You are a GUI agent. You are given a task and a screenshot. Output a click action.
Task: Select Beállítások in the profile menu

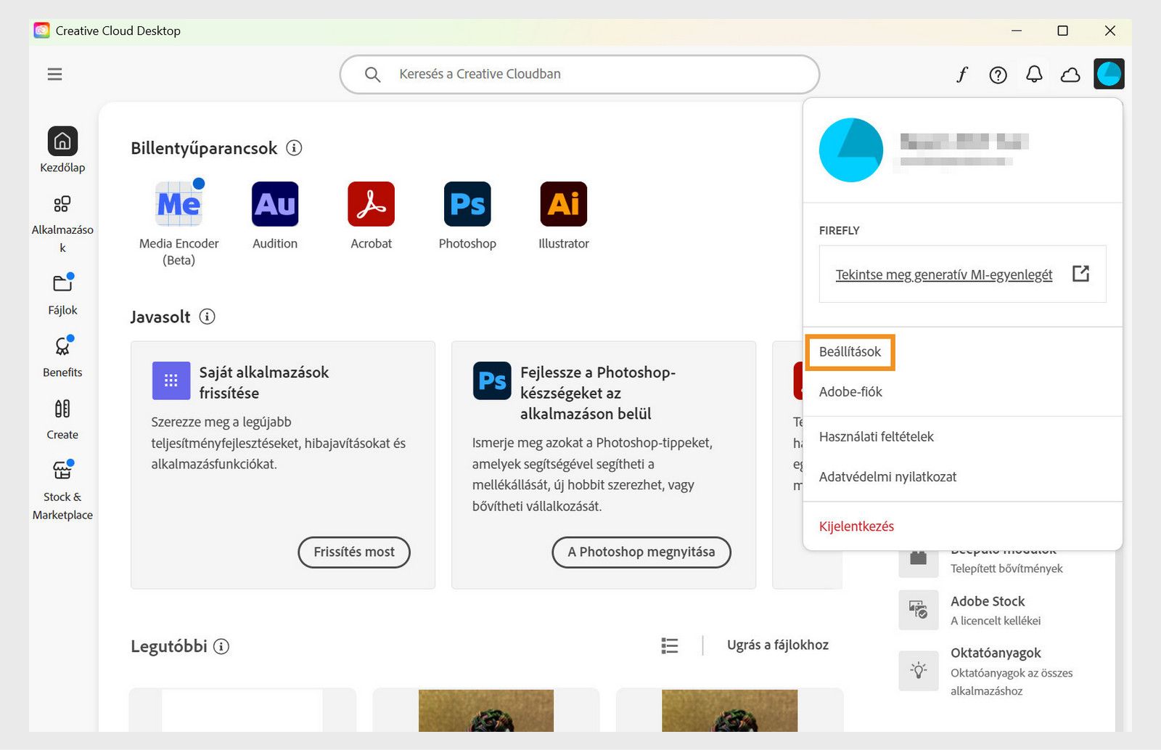pos(850,351)
